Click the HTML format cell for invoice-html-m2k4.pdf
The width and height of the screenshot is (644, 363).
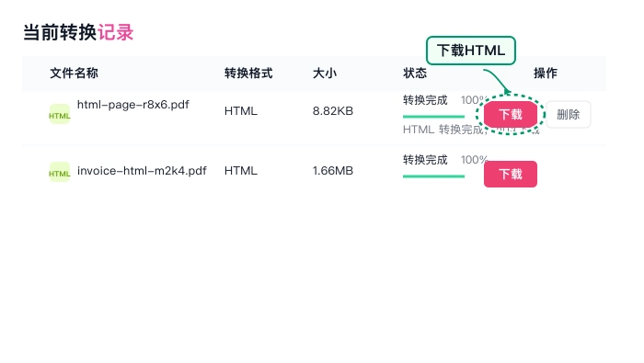click(241, 171)
